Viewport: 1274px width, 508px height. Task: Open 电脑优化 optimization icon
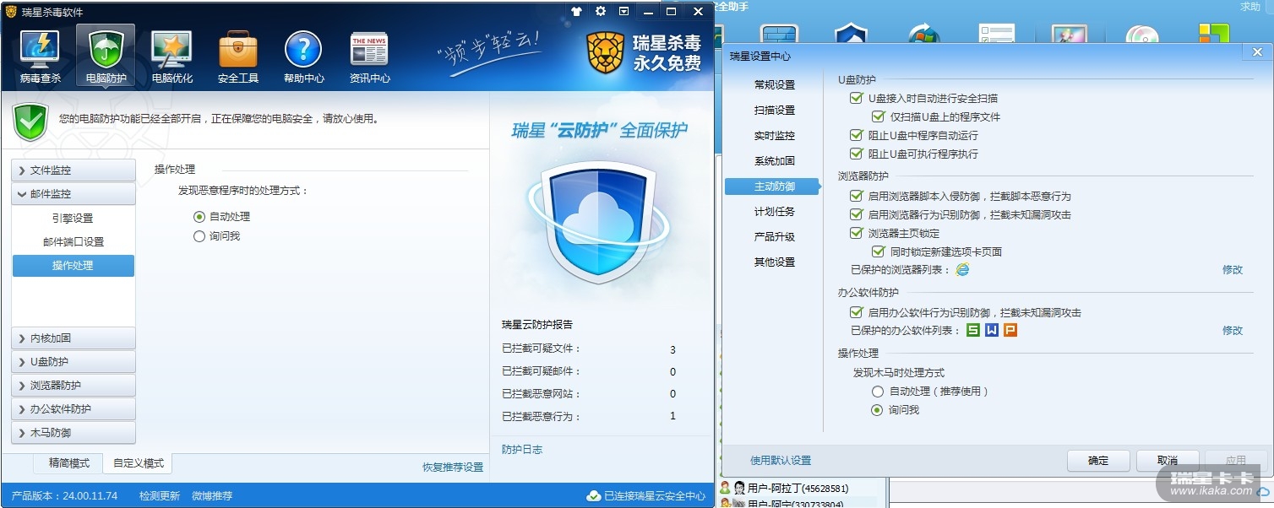171,56
